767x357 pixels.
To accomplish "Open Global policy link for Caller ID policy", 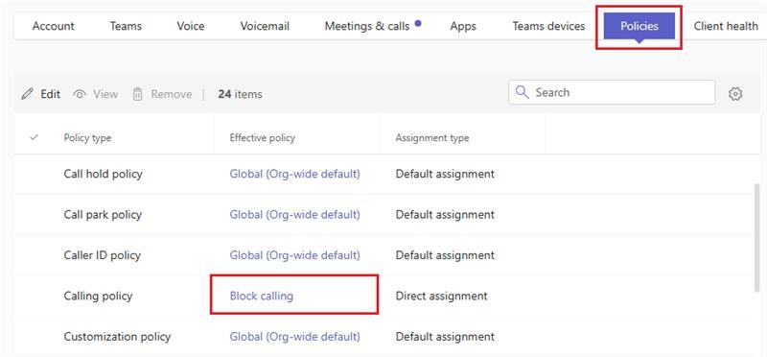I will click(295, 255).
